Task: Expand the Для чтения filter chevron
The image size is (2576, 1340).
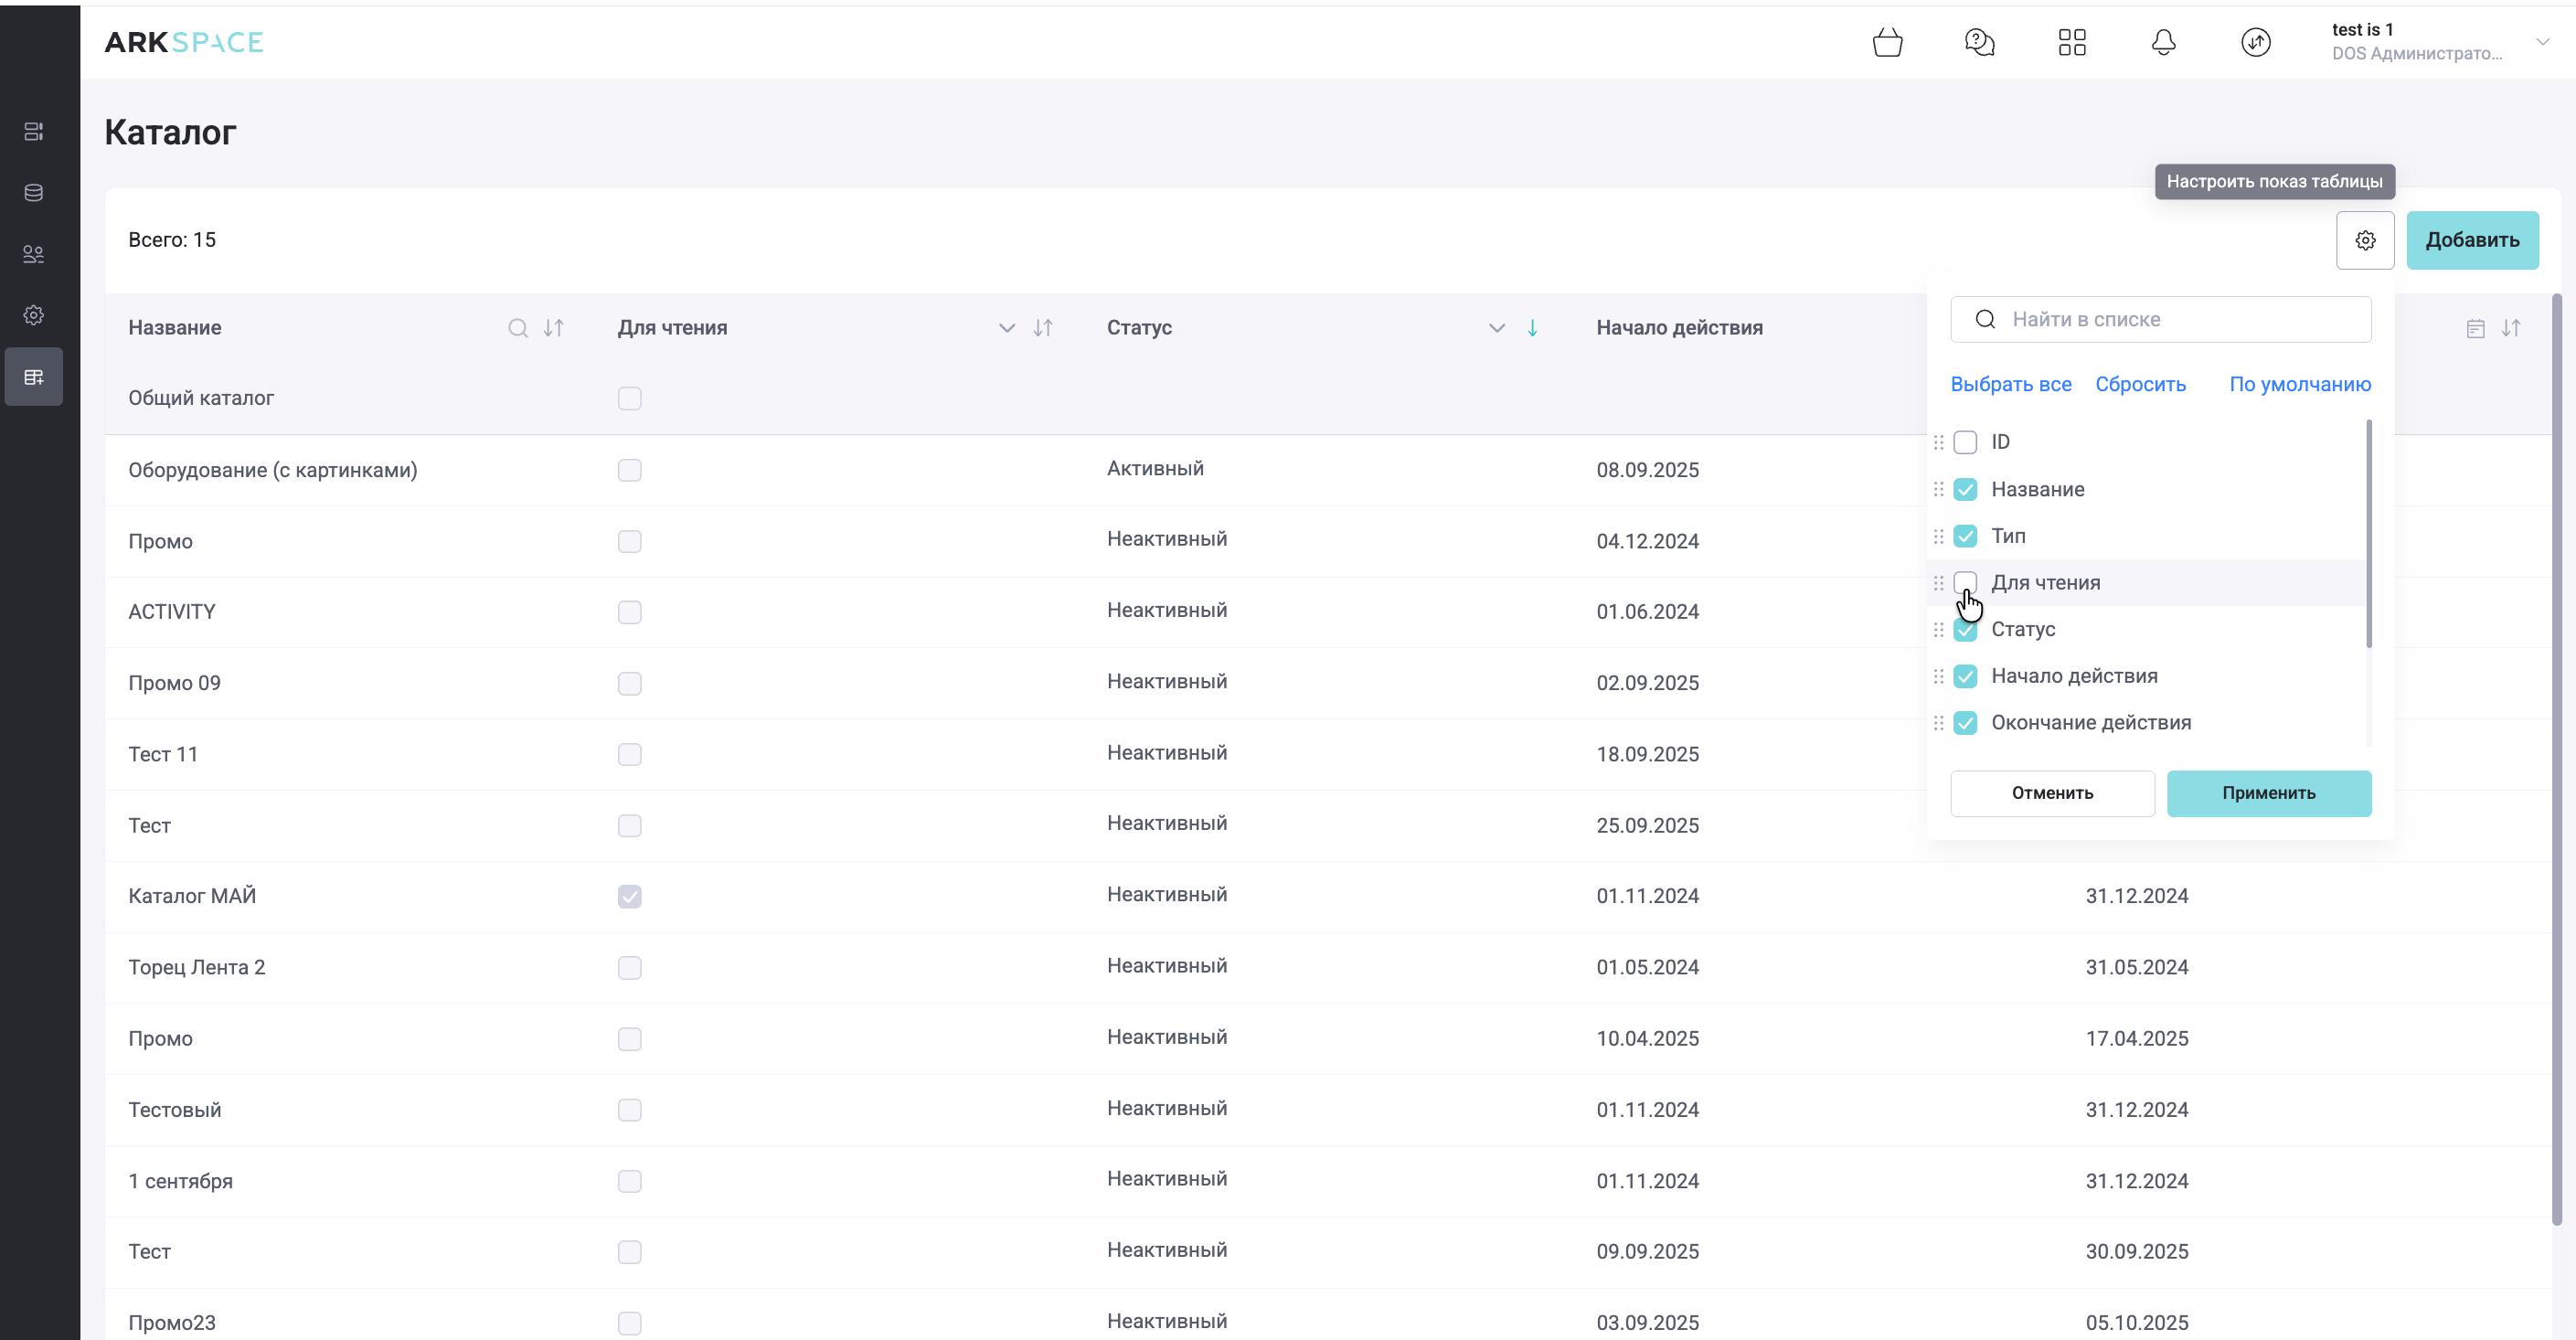Action: tap(1006, 328)
